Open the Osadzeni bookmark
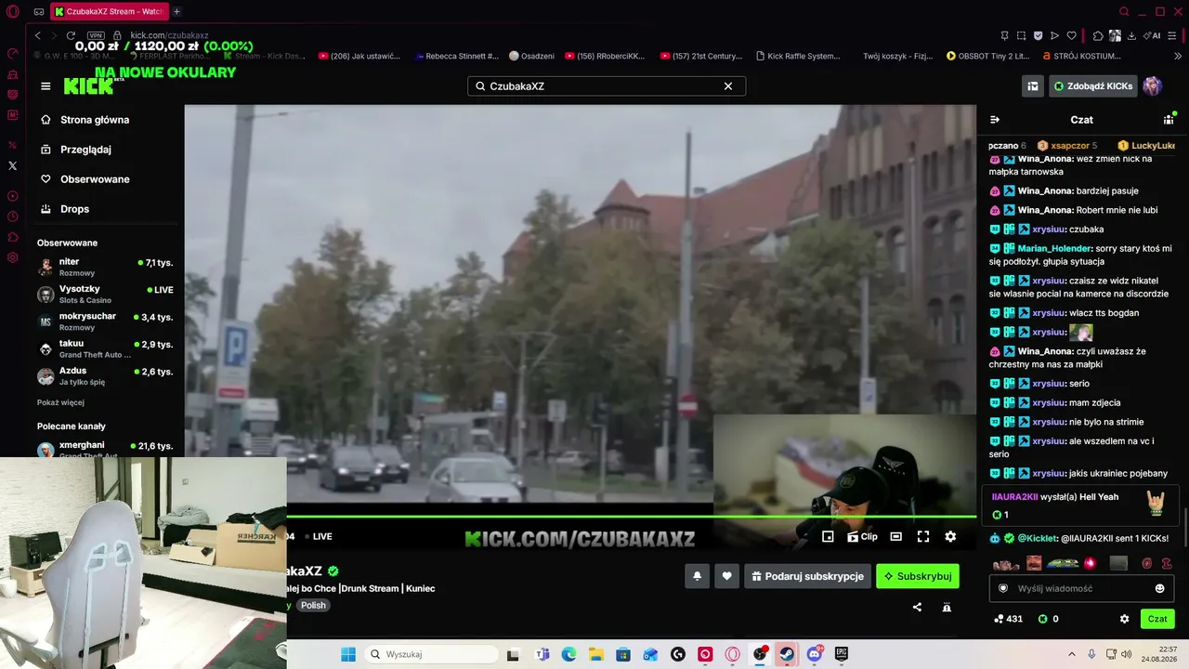 click(x=531, y=56)
